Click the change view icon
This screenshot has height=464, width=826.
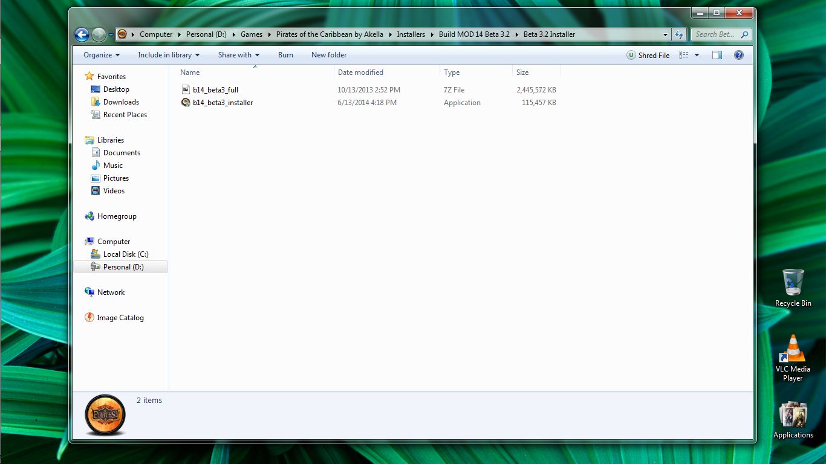pos(684,55)
